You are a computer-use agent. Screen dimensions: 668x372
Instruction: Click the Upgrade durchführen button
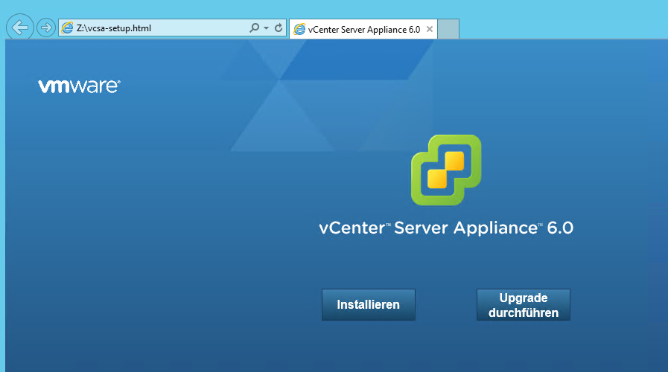(523, 305)
